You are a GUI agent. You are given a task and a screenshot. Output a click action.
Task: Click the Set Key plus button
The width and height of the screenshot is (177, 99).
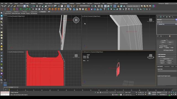click(x=149, y=93)
